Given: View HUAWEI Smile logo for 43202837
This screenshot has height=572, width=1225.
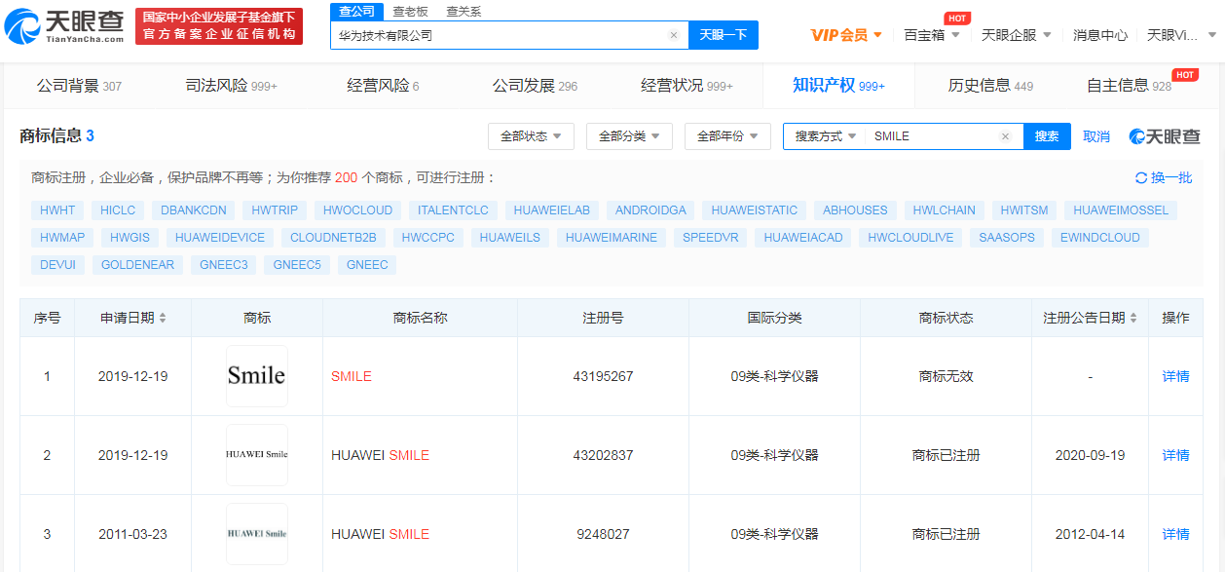Looking at the screenshot, I should (x=257, y=455).
